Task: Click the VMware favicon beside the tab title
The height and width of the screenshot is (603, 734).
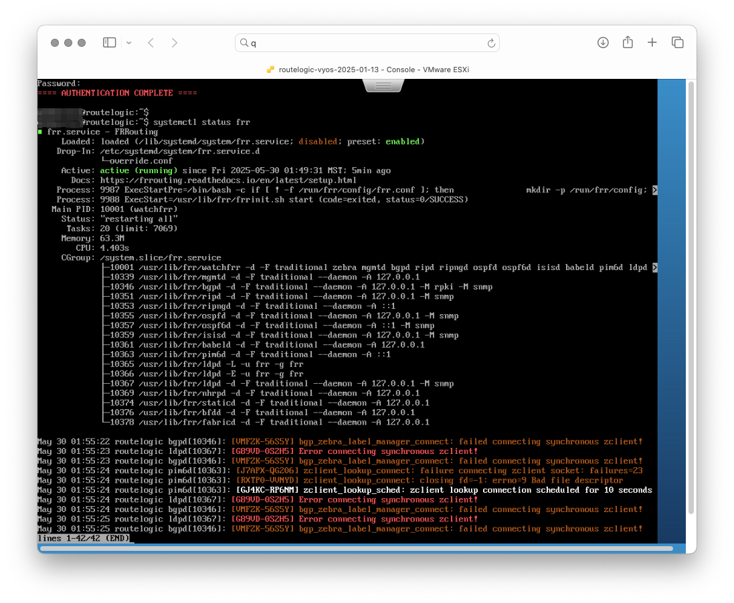Action: click(270, 70)
